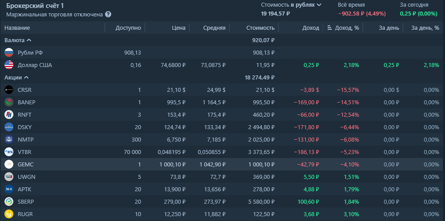This screenshot has width=445, height=221.
Task: Sort by За день column header
Action: [x=389, y=28]
